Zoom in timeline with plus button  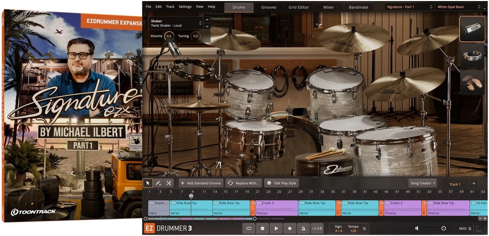[x=485, y=219]
